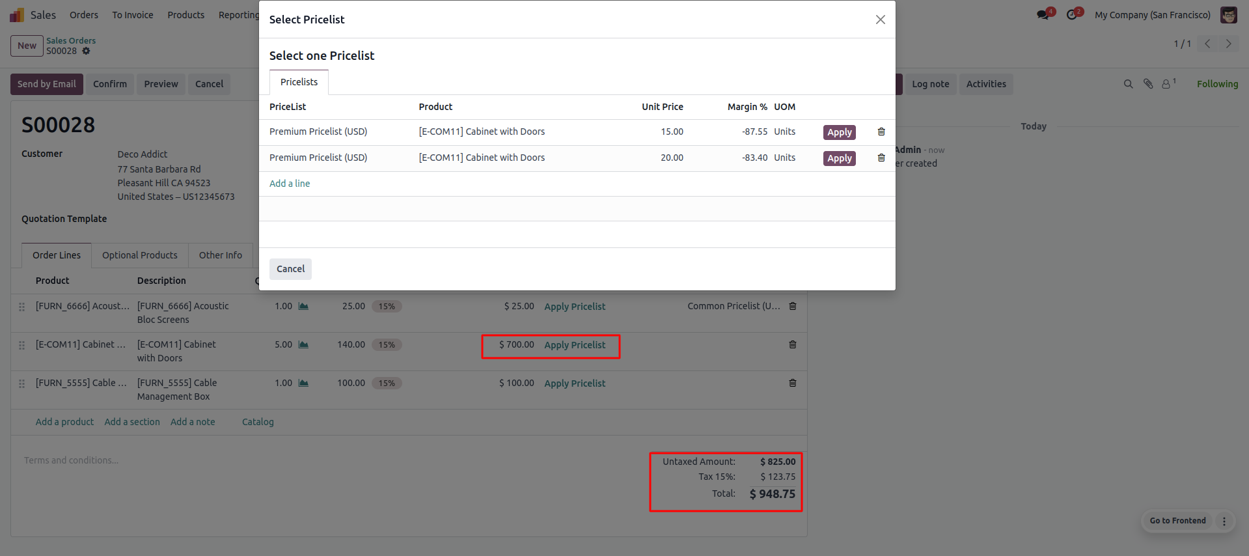Screen dimensions: 1249x556
Task: Search in the chatter with magnifier icon
Action: point(1129,84)
